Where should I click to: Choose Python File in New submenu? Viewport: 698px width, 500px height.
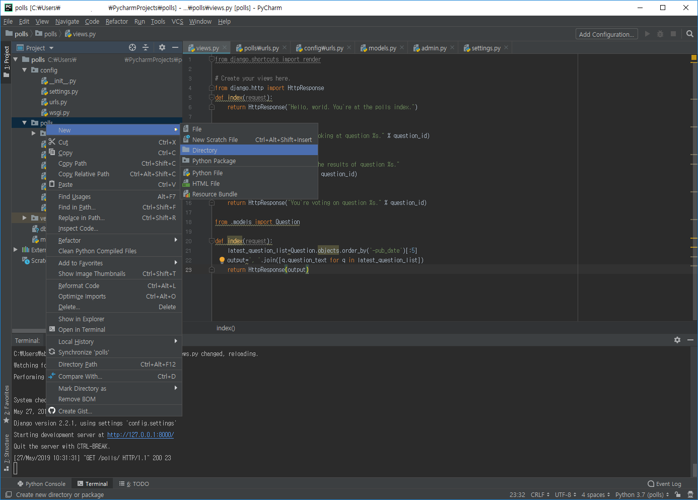pos(249,173)
